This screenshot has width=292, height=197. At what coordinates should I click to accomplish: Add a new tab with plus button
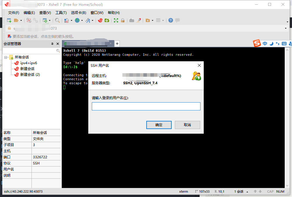tap(117, 44)
